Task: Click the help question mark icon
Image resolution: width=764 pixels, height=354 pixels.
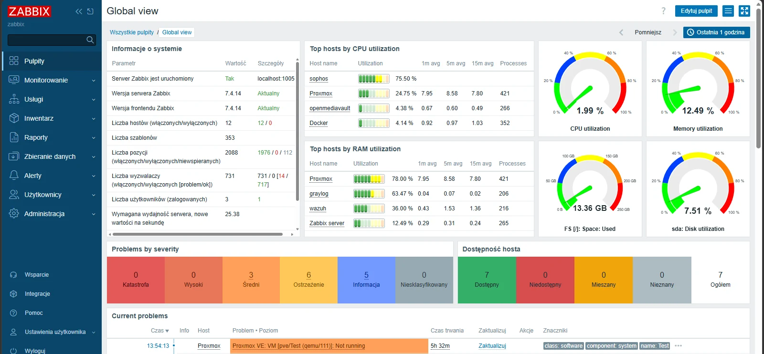Action: (663, 11)
